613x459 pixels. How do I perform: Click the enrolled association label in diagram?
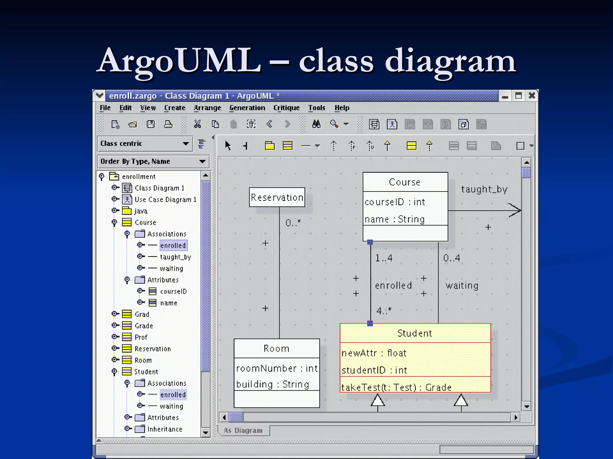(393, 285)
